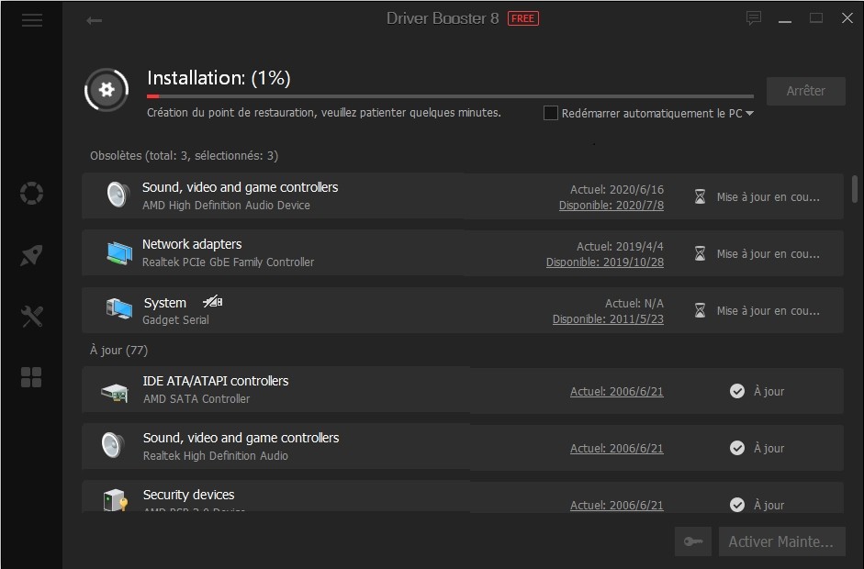This screenshot has width=864, height=569.
Task: Open Actuel: 2006/6/21 link for AMD SATA
Action: pyautogui.click(x=617, y=392)
